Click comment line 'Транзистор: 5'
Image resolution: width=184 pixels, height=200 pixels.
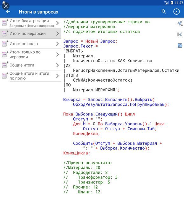coord(94,182)
